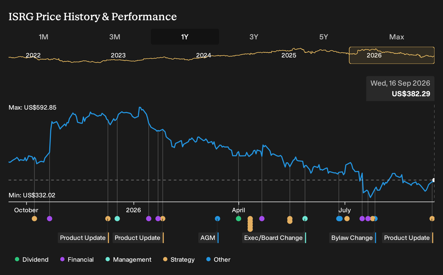This screenshot has height=275, width=443.
Task: Click 2023 on the overview timeline
Action: coord(118,55)
